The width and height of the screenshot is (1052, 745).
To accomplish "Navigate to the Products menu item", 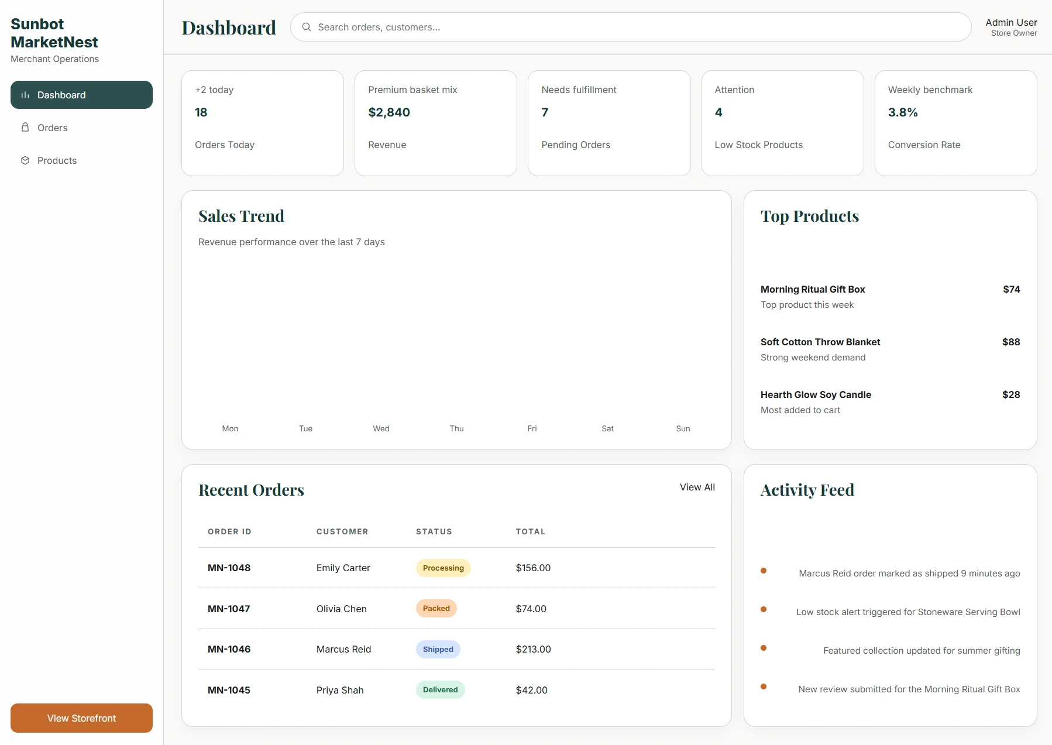I will pyautogui.click(x=81, y=160).
